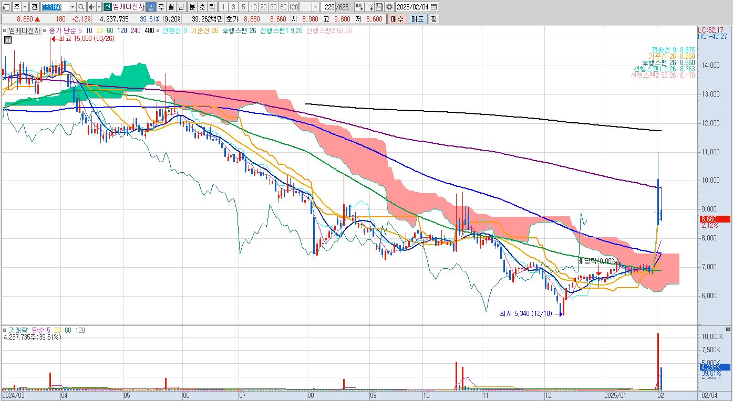Click the compare stocks candle icon
This screenshot has height=401, width=733.
click(x=359, y=7)
